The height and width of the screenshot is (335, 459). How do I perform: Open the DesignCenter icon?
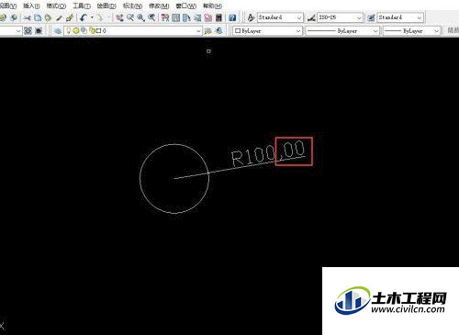click(x=176, y=17)
